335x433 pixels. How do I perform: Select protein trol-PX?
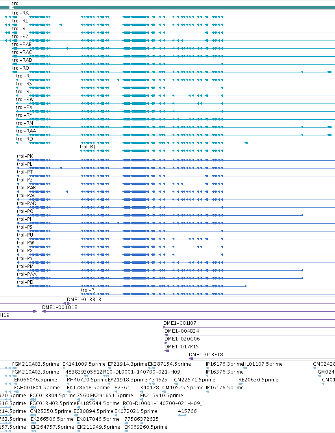25,251
